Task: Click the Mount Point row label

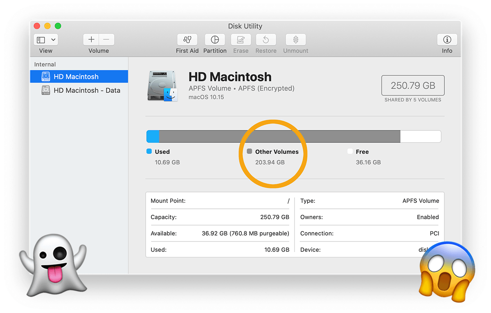Action: pos(168,201)
